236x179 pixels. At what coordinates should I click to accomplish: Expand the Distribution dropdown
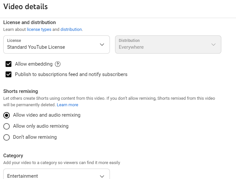[214, 45]
